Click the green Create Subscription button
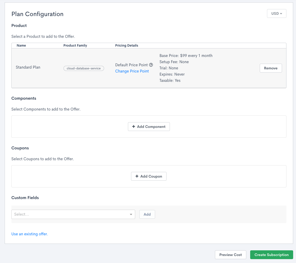This screenshot has height=263, width=296. (x=271, y=255)
